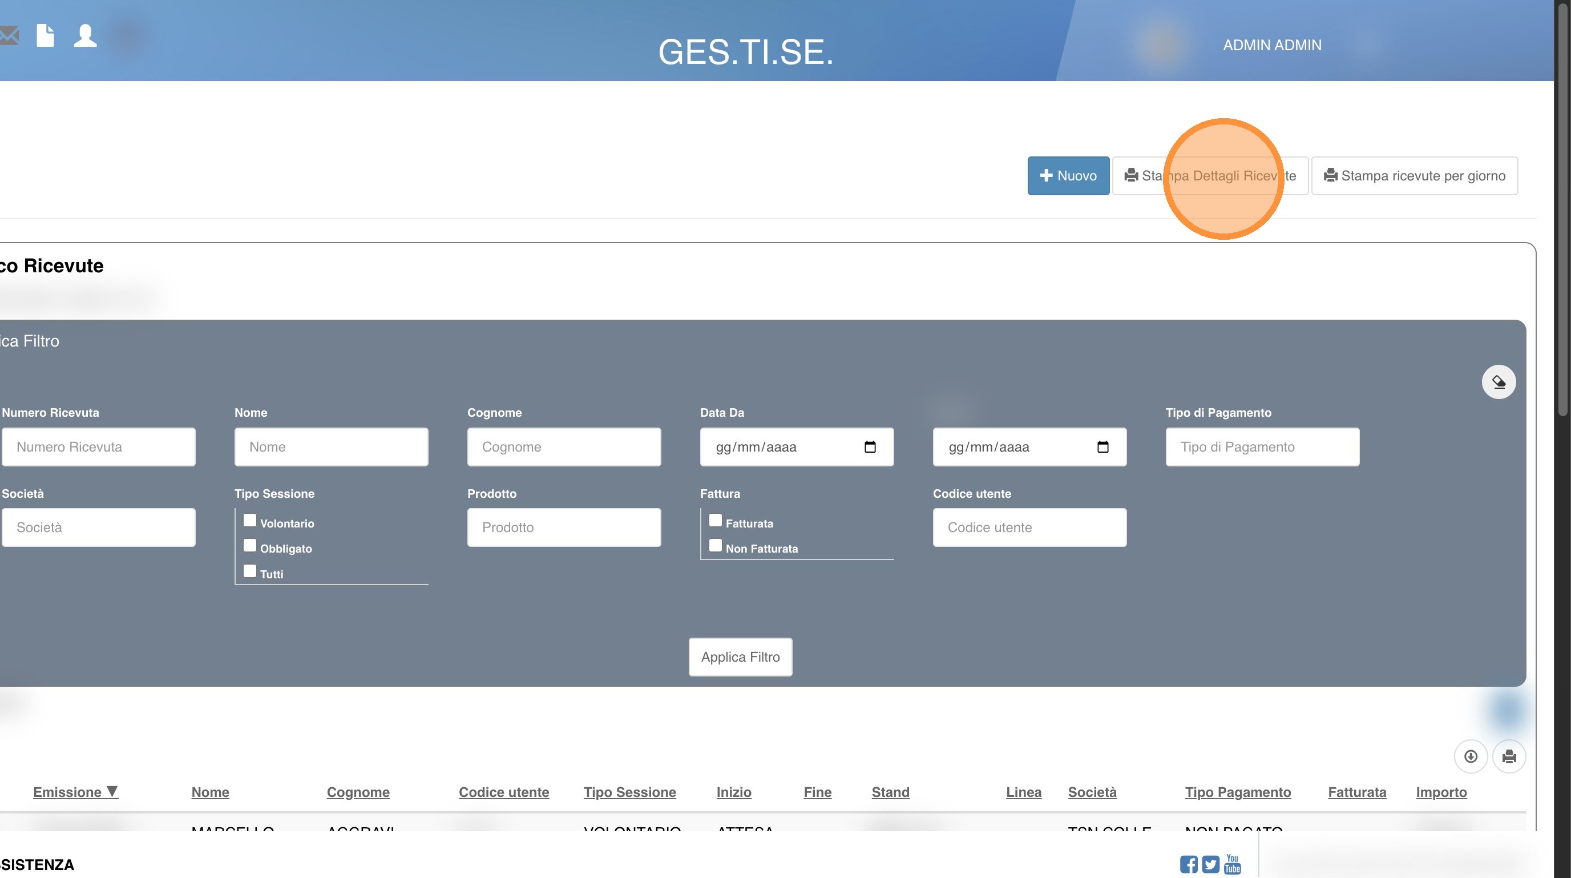Click the blue Nuovo button

[x=1068, y=176]
